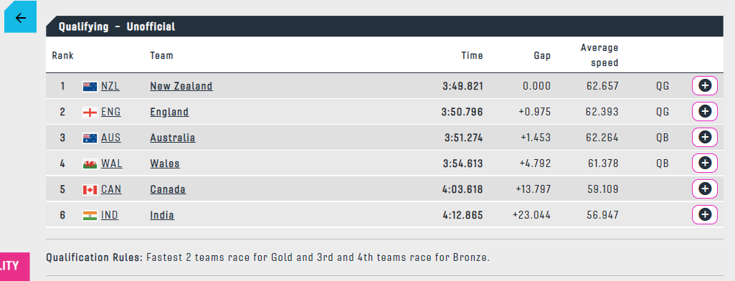Viewport: 735px width, 281px height.
Task: Expand Australia row with plus icon
Action: click(x=705, y=137)
